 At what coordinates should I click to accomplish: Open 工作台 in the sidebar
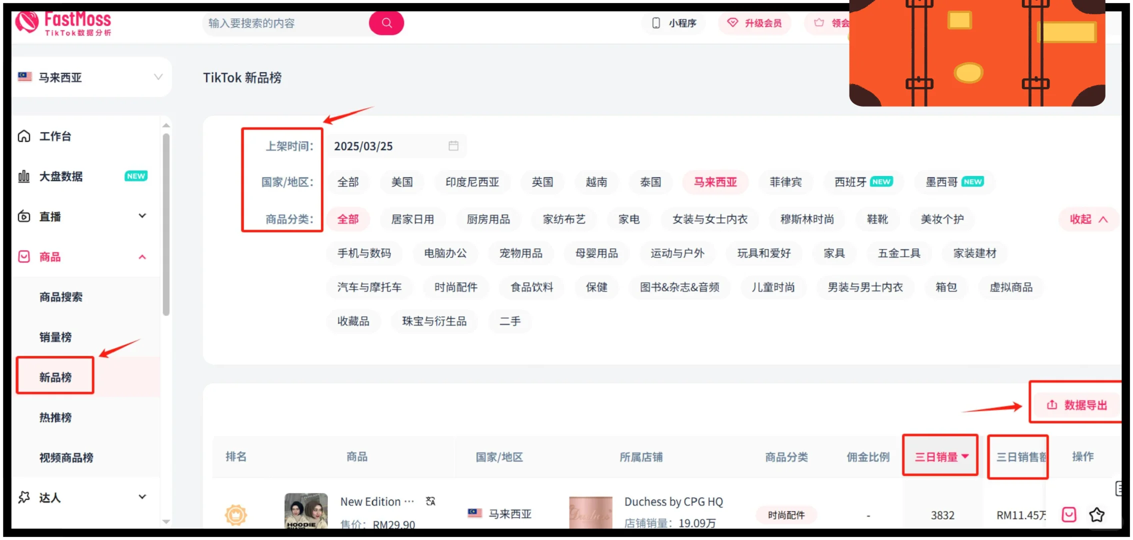click(55, 136)
